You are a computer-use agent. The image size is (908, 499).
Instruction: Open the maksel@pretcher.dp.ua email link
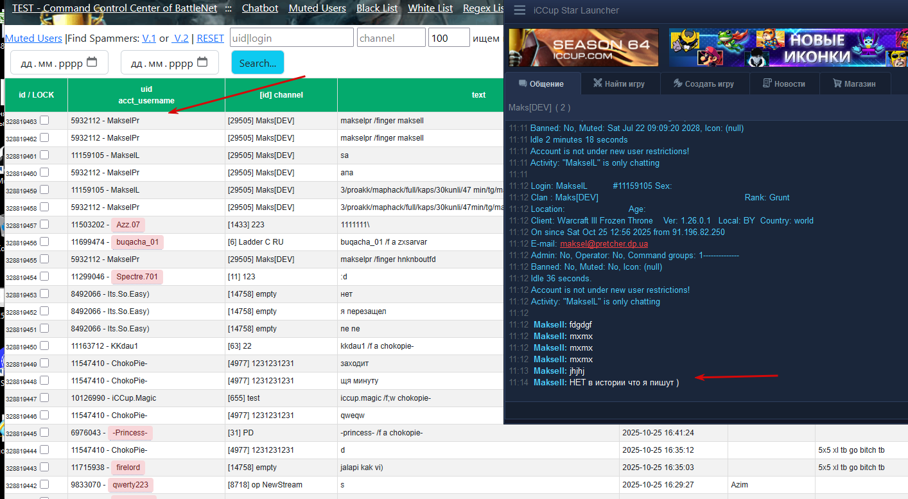tap(604, 243)
